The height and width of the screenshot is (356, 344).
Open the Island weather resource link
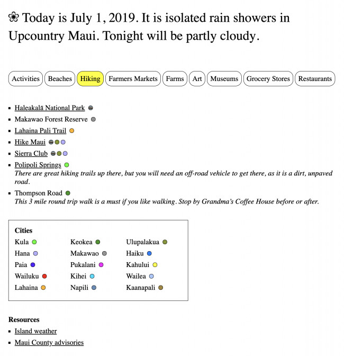point(35,331)
